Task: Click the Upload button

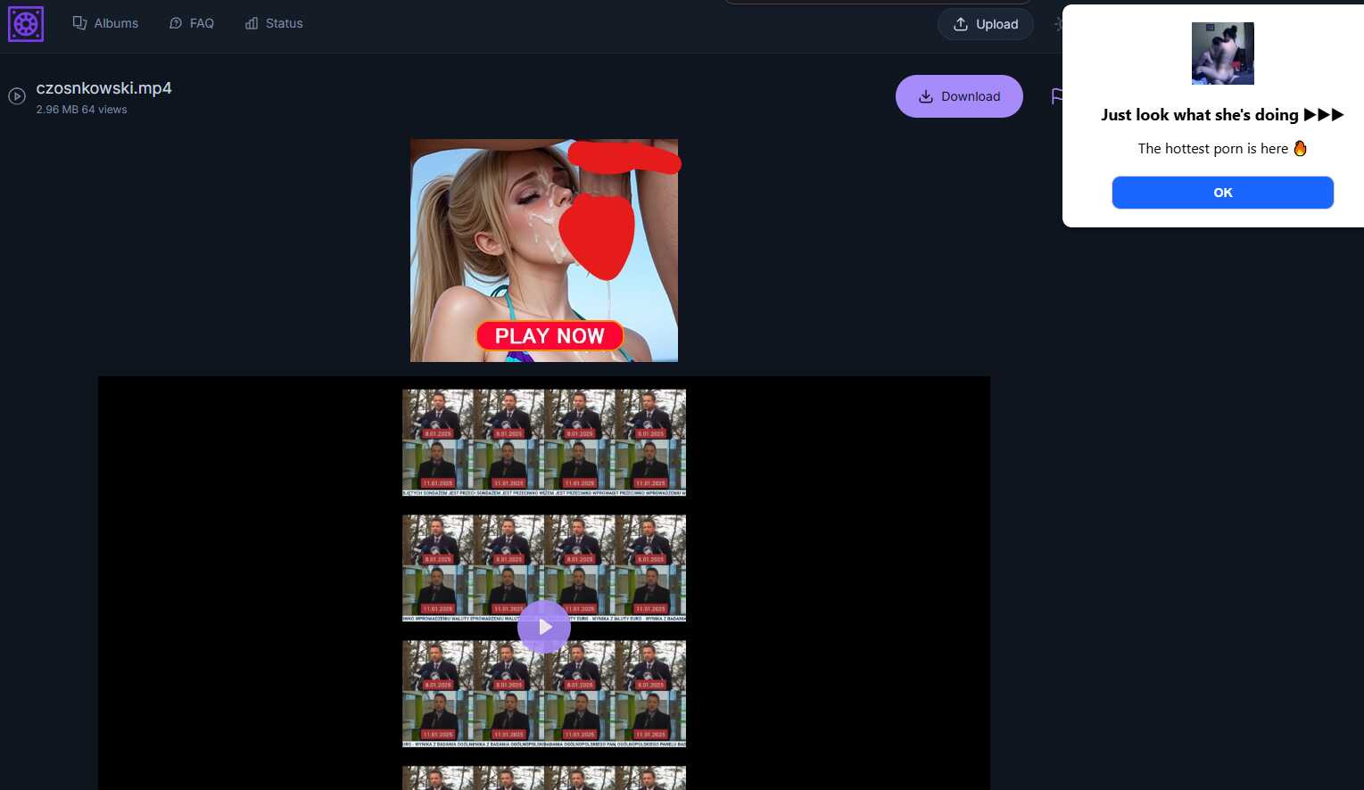Action: tap(986, 24)
